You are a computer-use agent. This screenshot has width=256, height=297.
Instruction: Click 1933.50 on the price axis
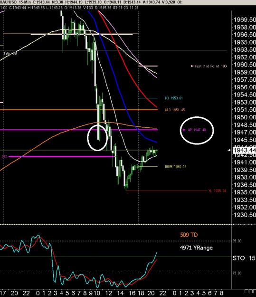click(x=245, y=200)
